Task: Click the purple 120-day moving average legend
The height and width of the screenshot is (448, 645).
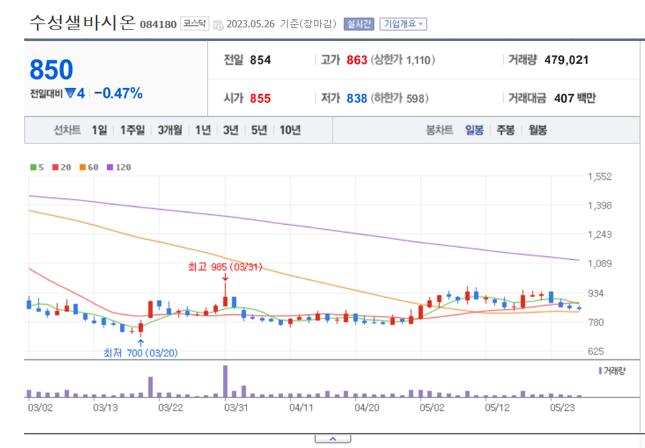Action: (119, 167)
